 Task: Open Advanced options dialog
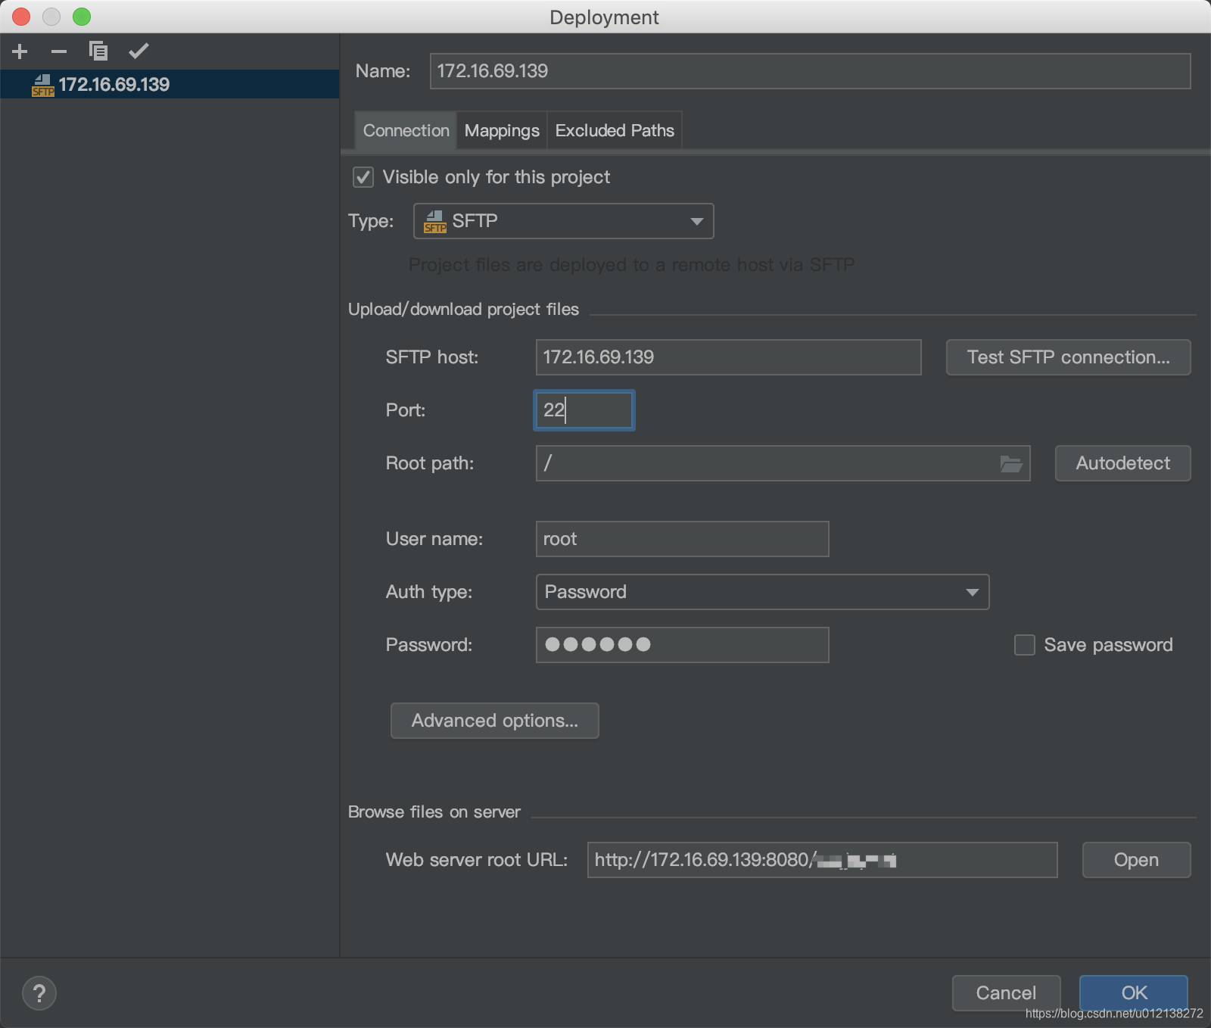494,721
